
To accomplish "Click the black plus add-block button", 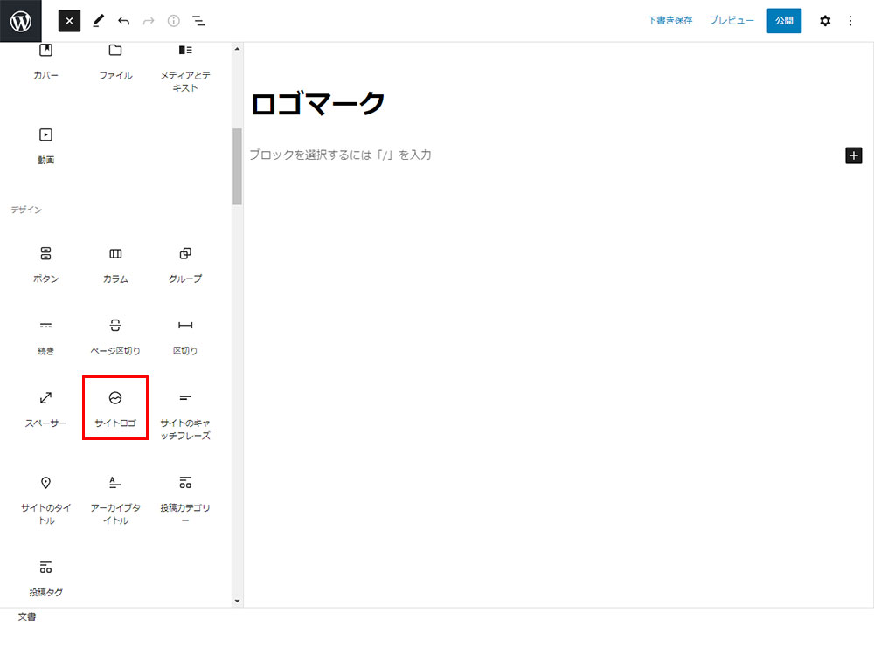I will click(x=854, y=155).
